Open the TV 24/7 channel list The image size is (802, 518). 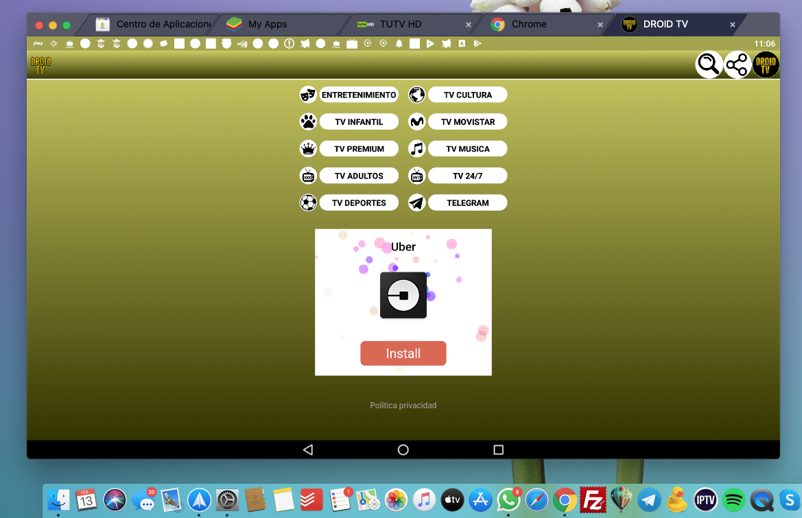467,176
